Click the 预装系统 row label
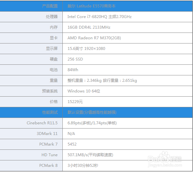 pos(50,91)
